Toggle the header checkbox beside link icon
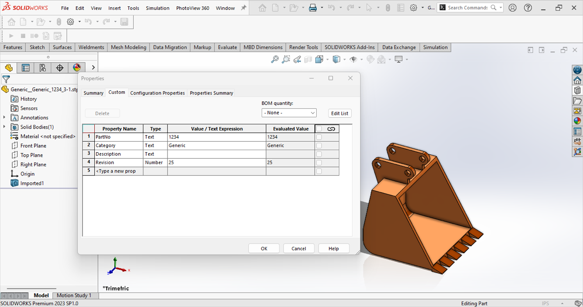 [x=319, y=129]
